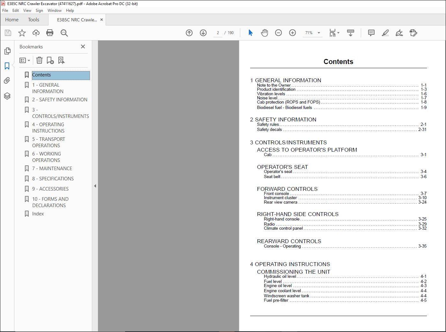Screen dimensions: 446x332
Task: Close the E385C NRC Crawler tab
Action: click(x=101, y=20)
